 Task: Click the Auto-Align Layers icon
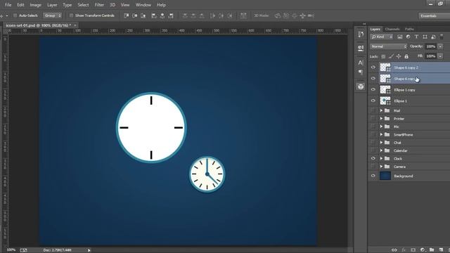tap(243, 15)
